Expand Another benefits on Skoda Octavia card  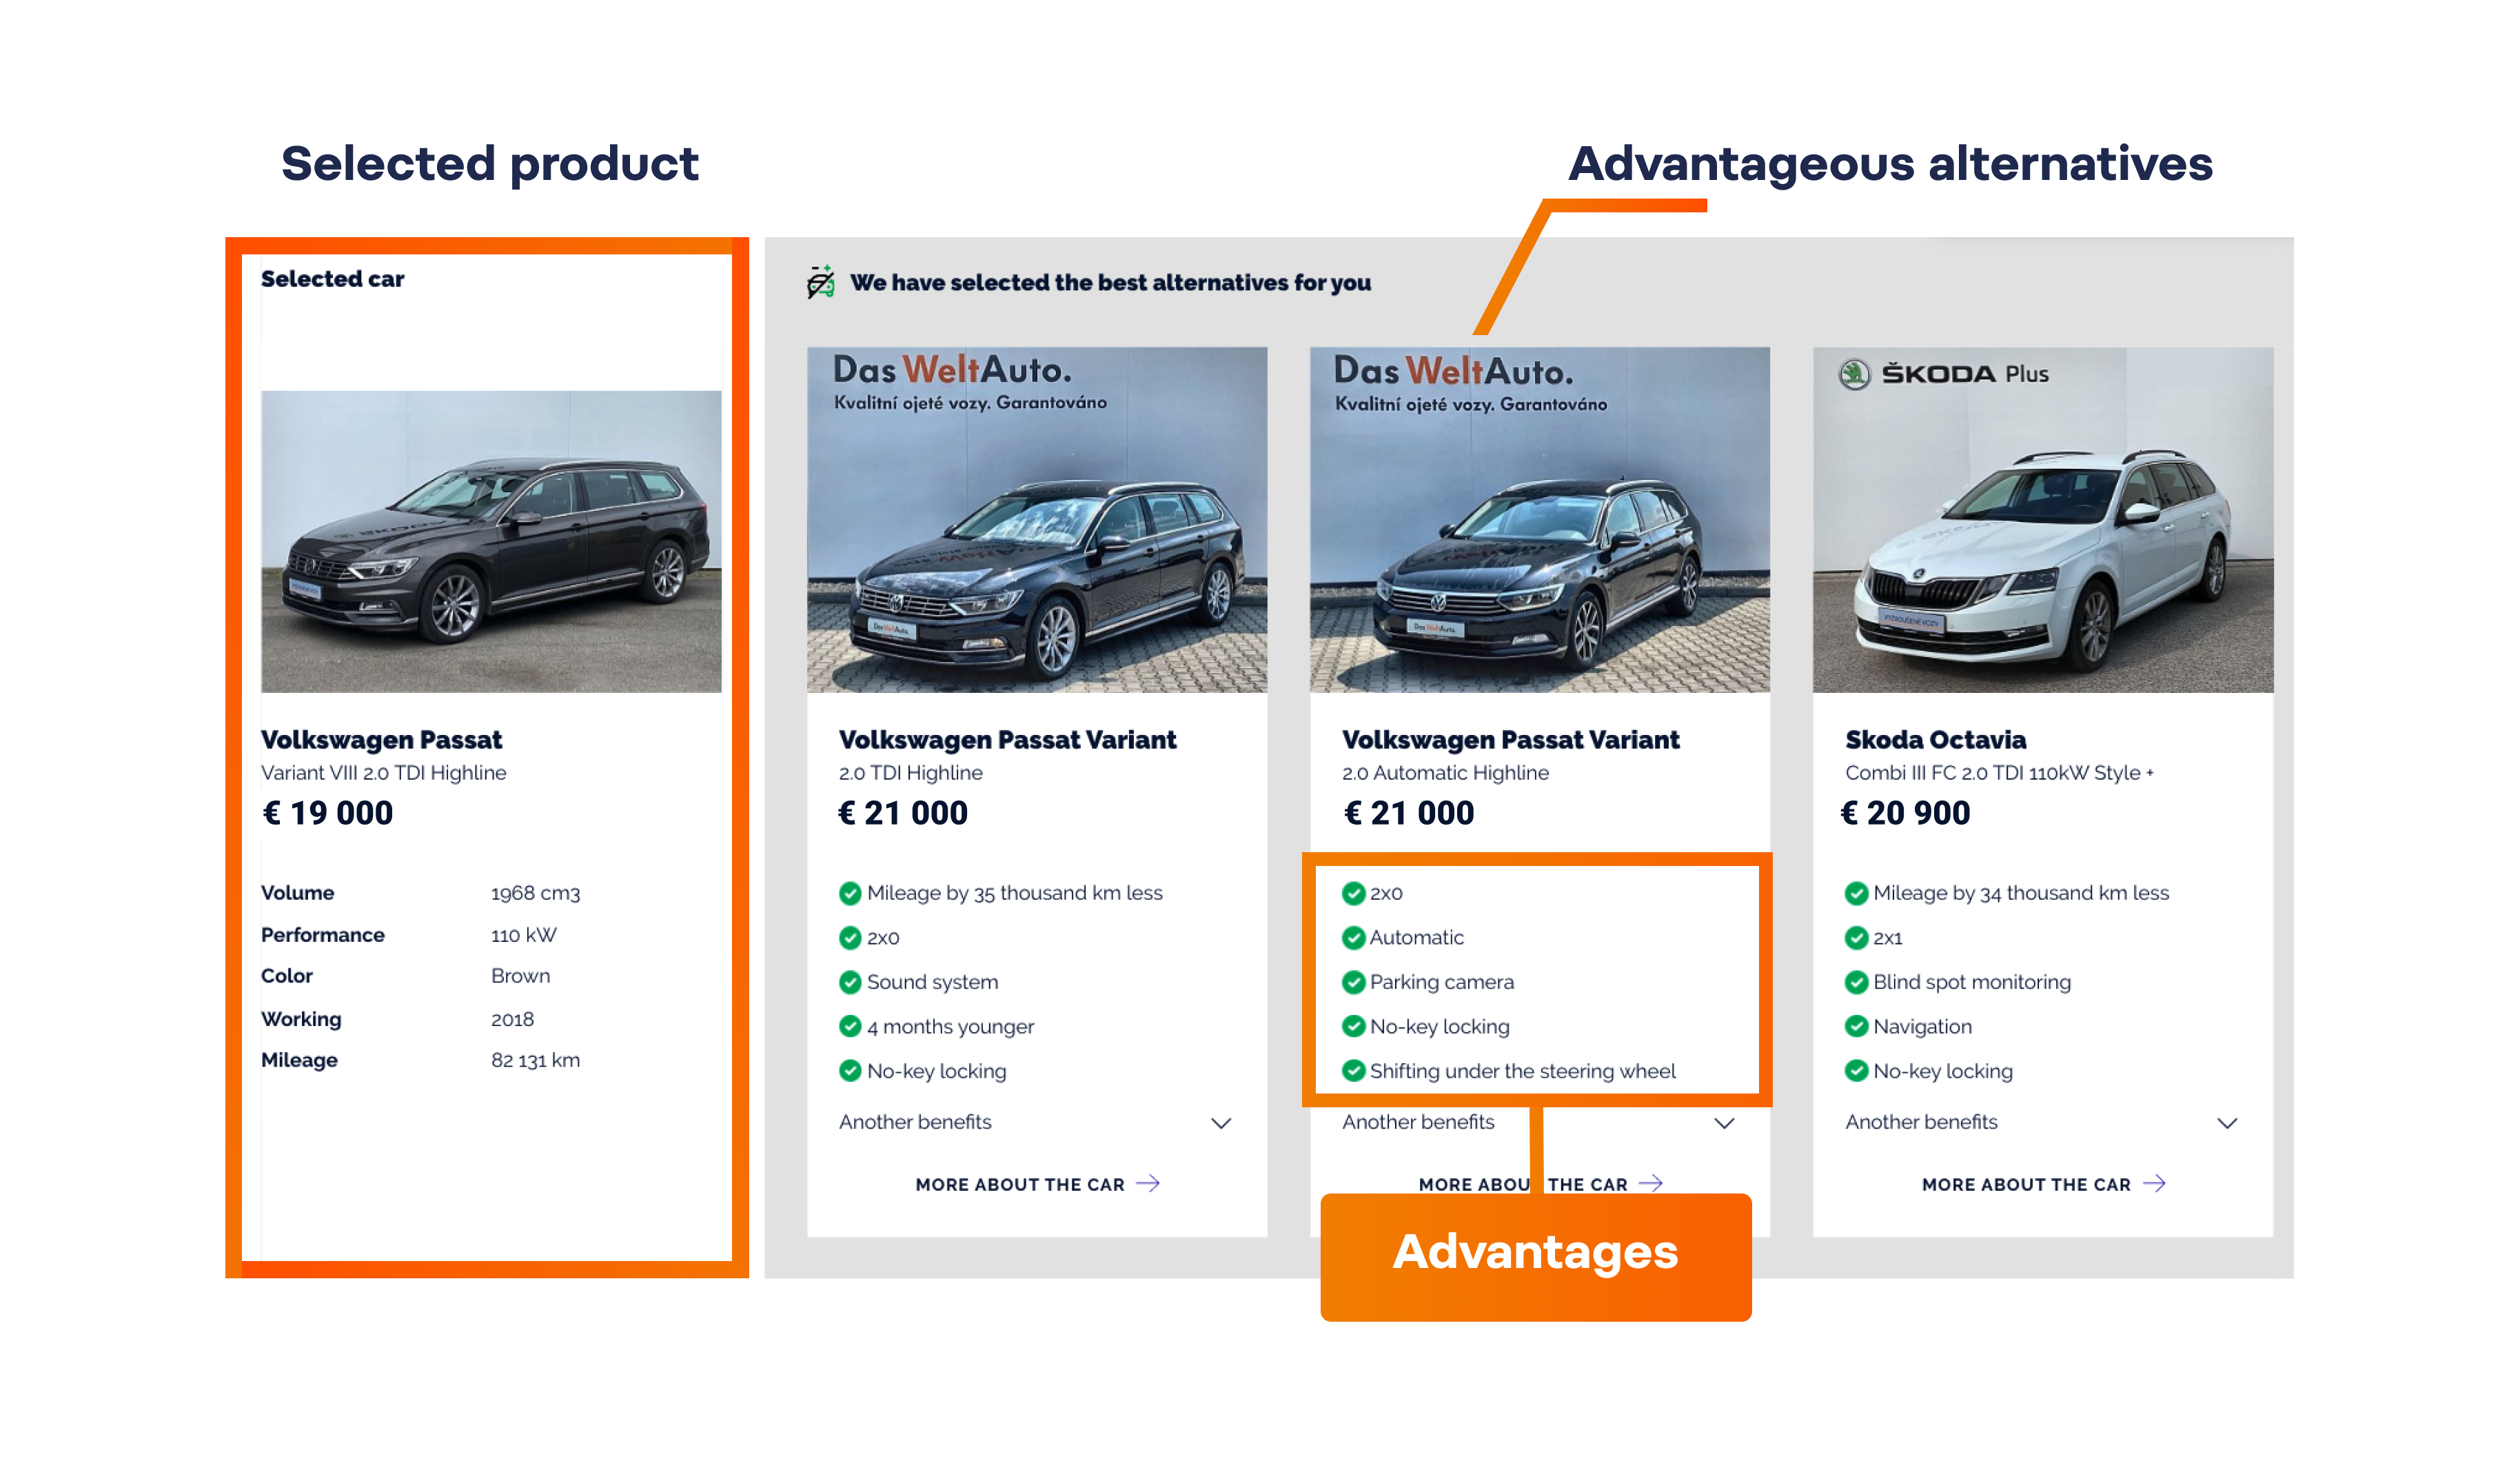2042,1122
